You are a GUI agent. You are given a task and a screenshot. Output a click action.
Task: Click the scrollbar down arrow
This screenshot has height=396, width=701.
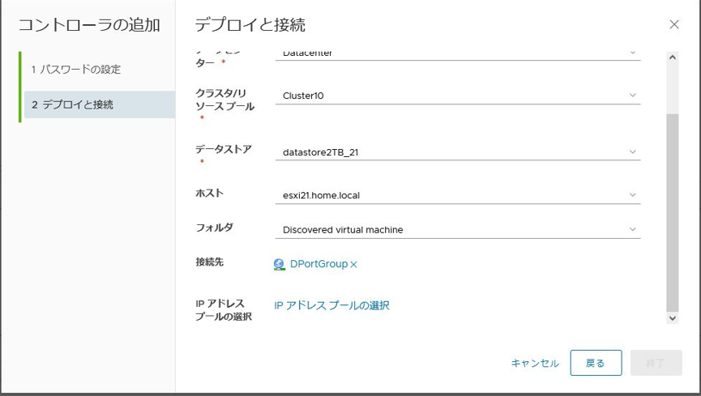click(x=673, y=318)
